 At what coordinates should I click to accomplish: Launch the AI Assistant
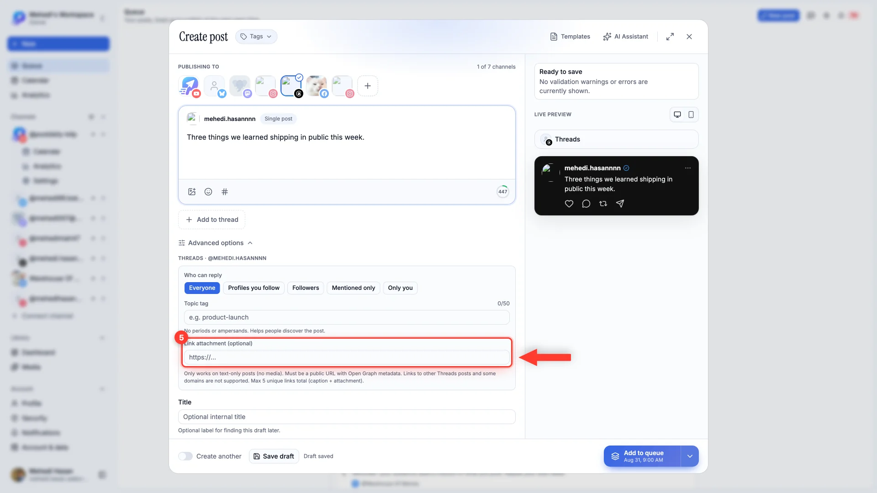tap(625, 37)
